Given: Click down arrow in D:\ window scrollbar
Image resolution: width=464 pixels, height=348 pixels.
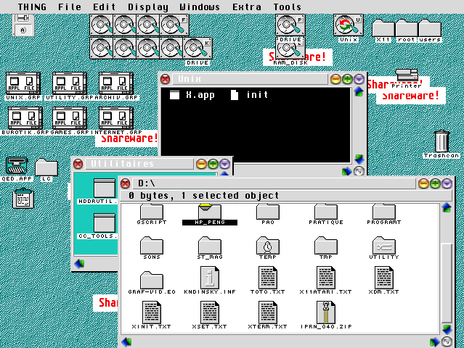Looking at the screenshot, I should coord(447,329).
